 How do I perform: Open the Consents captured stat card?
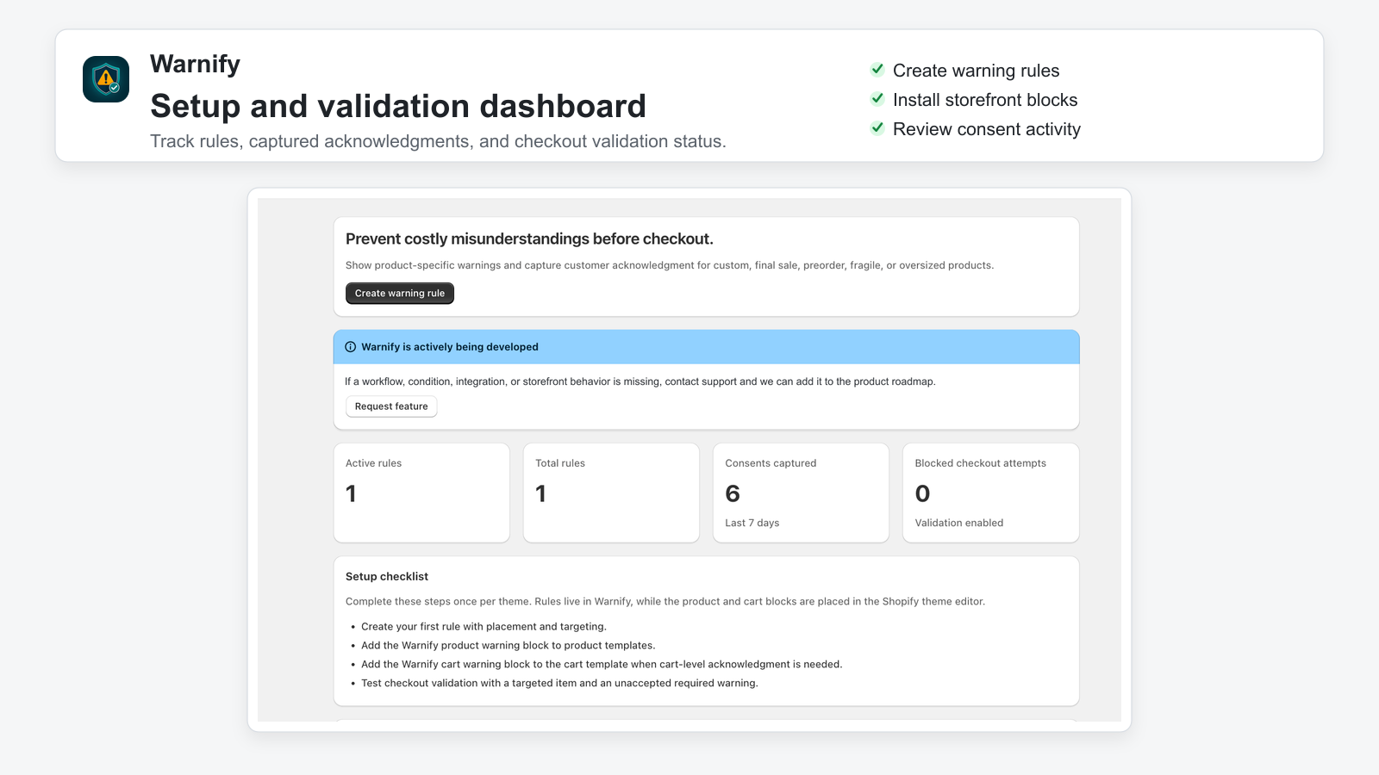801,493
